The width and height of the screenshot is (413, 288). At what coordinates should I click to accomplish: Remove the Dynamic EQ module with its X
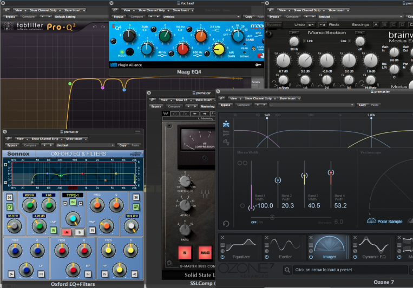[x=355, y=238]
